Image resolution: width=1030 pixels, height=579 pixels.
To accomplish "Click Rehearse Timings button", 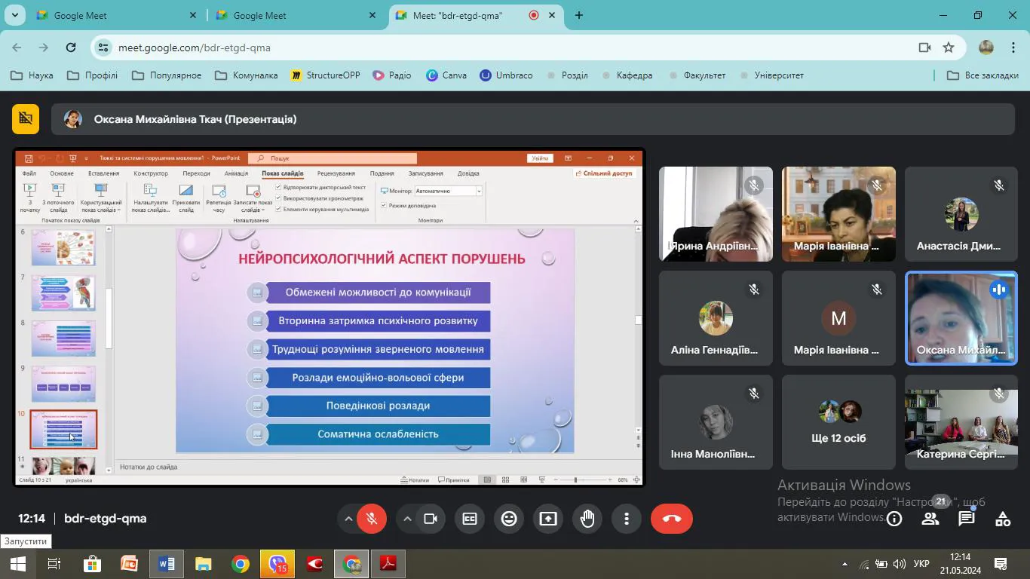I will pos(219,198).
